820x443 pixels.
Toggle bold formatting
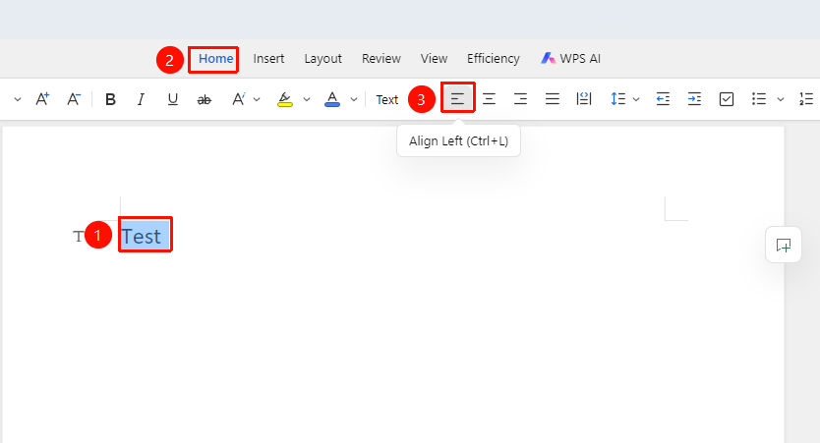[110, 99]
